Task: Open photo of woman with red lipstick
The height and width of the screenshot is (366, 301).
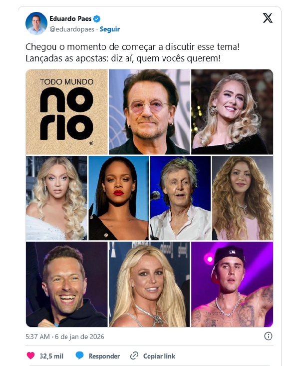Action: pyautogui.click(x=118, y=198)
